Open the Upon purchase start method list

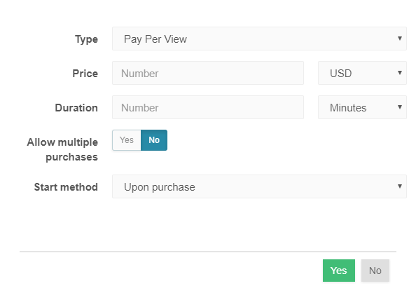click(x=259, y=186)
